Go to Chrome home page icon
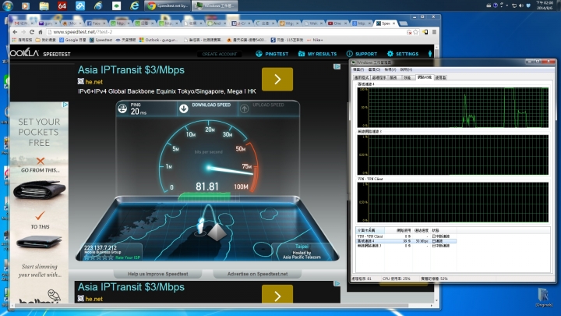The image size is (561, 316). pos(40,32)
